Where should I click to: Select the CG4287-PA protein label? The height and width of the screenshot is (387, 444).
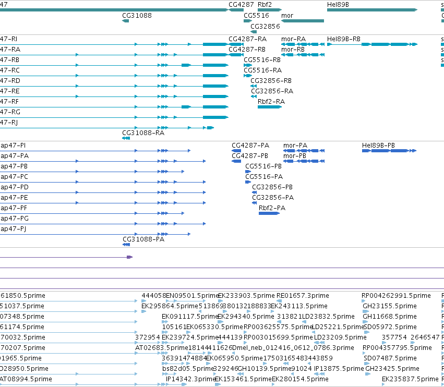click(x=250, y=146)
